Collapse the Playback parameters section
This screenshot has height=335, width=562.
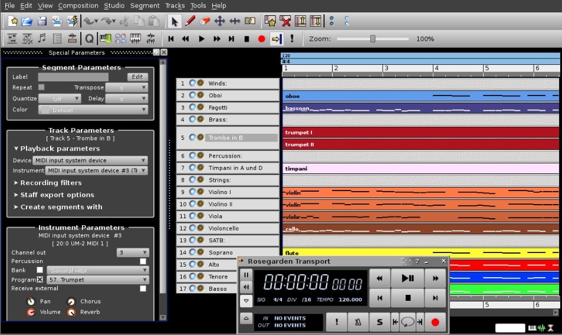click(57, 148)
